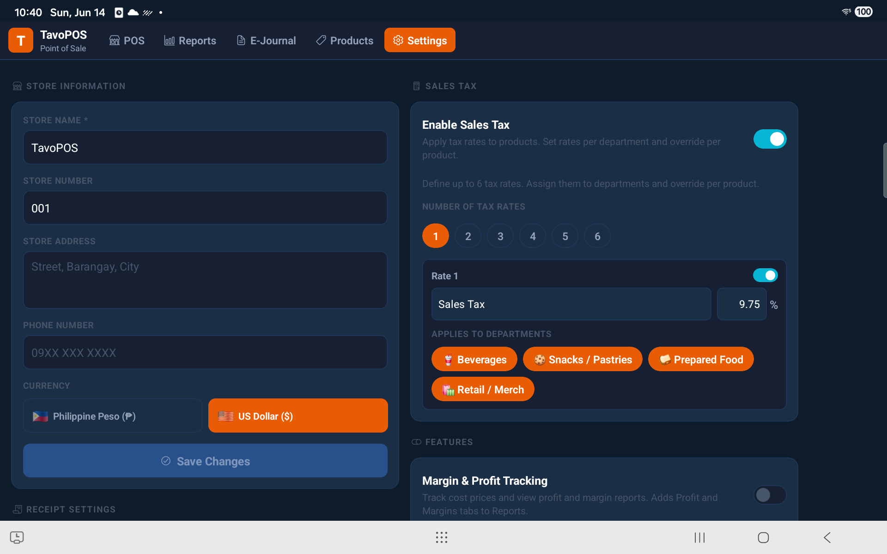
Task: Tap the battery 100 indicator
Action: coord(863,12)
